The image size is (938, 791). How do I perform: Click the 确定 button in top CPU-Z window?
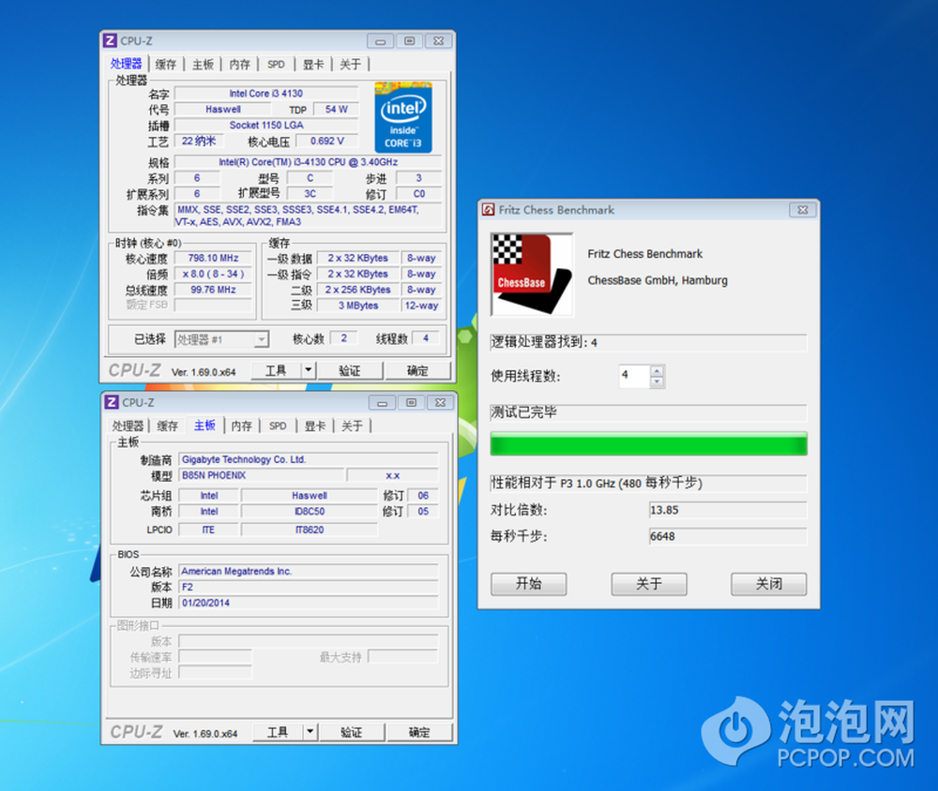click(417, 371)
